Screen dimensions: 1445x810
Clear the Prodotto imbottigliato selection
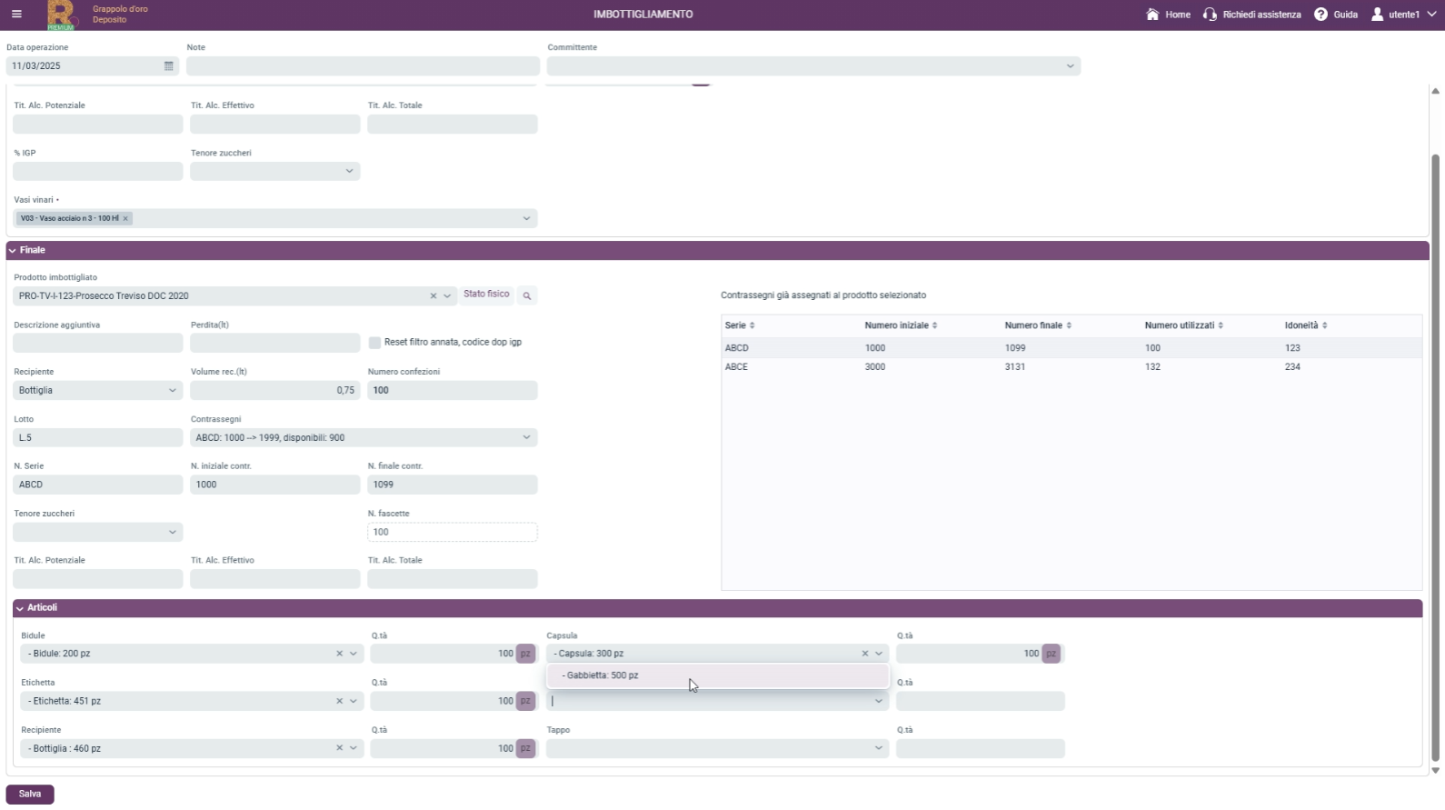[x=433, y=296]
